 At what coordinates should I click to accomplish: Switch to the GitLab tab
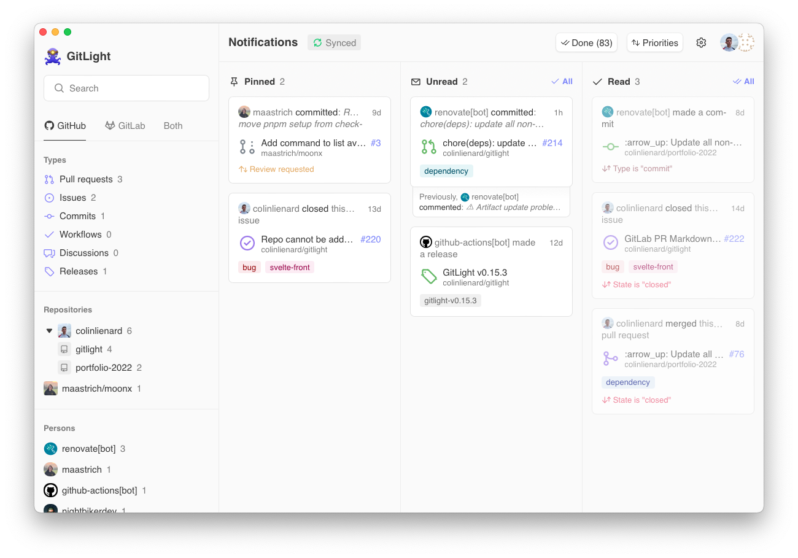coord(125,126)
